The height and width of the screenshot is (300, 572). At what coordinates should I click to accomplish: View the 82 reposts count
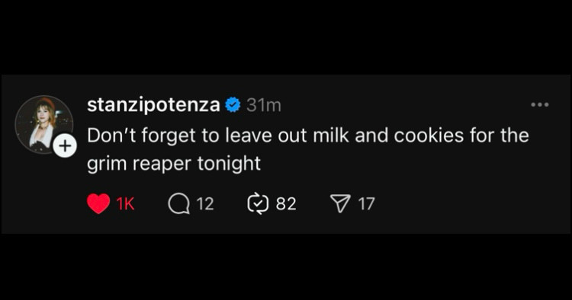(x=286, y=204)
